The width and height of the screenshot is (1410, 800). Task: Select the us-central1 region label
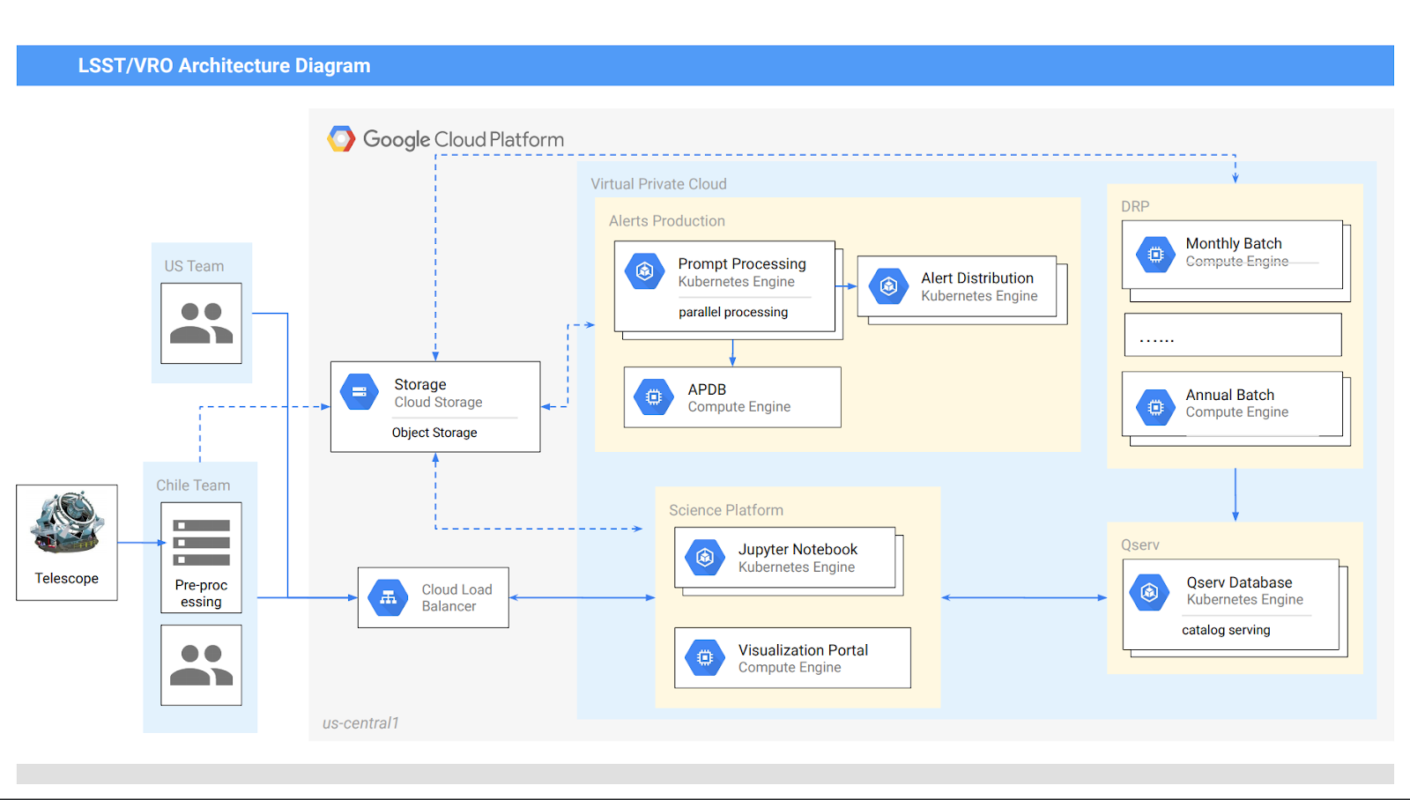(360, 723)
